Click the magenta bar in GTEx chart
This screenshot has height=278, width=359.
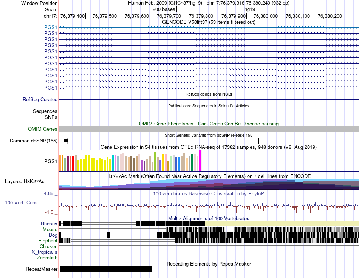point(200,161)
